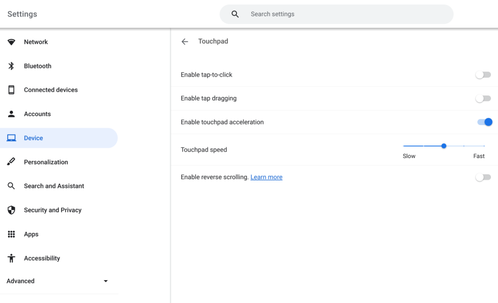Open Apps settings section

[59, 234]
